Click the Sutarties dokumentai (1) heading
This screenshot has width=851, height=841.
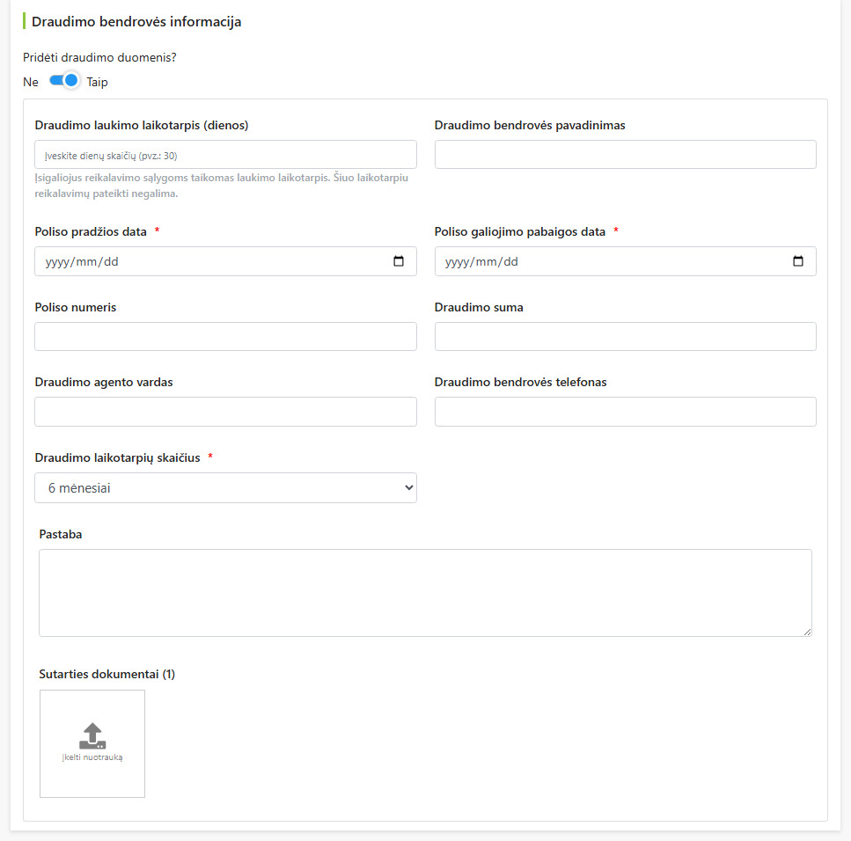106,674
